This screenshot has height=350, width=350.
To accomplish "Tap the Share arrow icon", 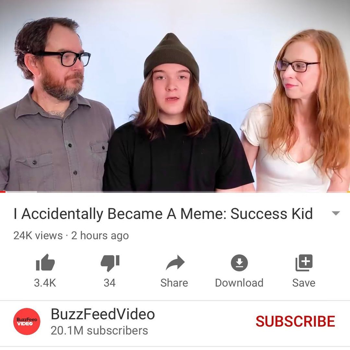I will [x=175, y=263].
